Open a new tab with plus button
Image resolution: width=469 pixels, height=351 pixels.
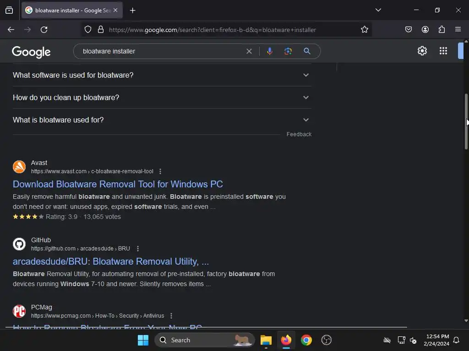pyautogui.click(x=132, y=11)
